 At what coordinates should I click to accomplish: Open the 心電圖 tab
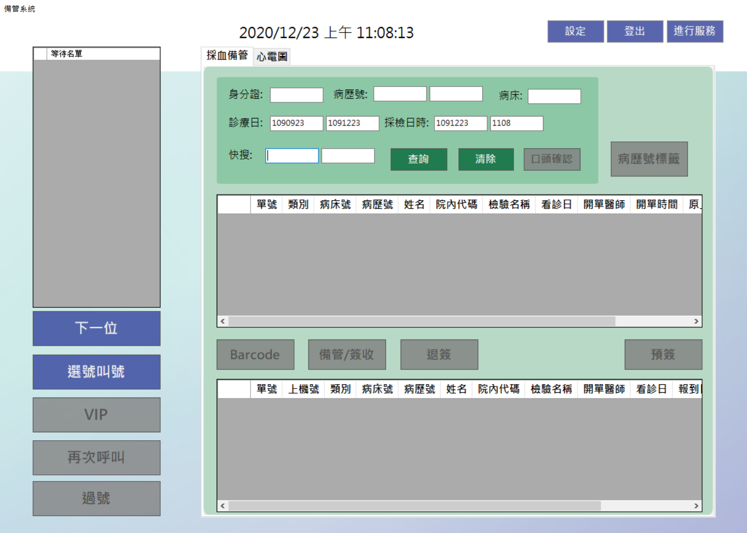272,57
